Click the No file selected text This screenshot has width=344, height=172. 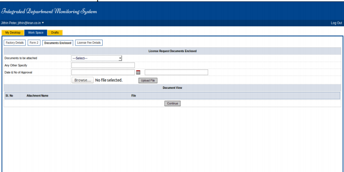[109, 80]
